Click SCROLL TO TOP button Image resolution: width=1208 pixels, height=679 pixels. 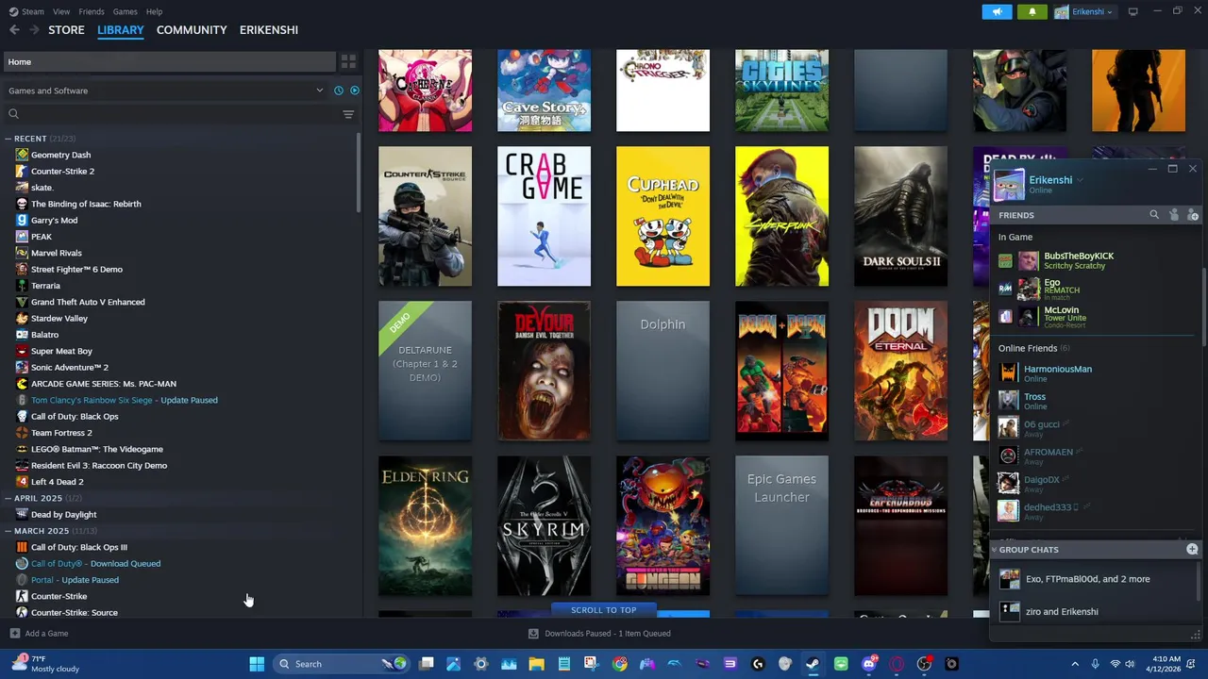(604, 610)
